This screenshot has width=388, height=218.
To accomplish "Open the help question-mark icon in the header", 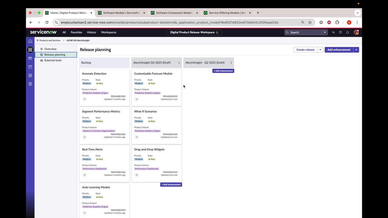I will (x=340, y=32).
